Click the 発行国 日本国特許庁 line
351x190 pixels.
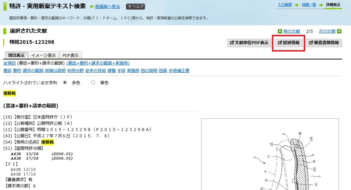pos(38,117)
